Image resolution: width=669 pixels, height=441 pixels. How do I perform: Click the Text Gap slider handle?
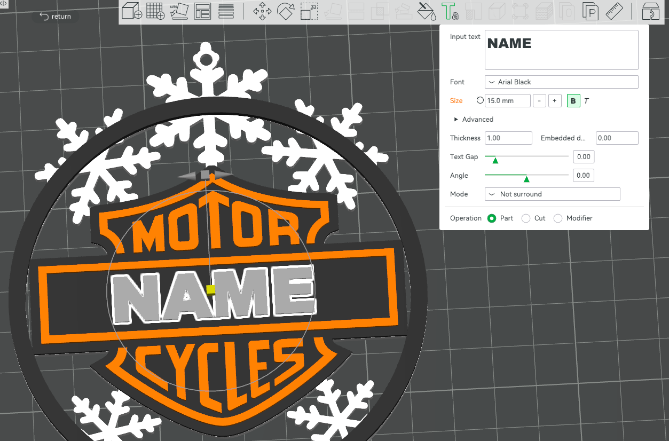click(x=495, y=160)
